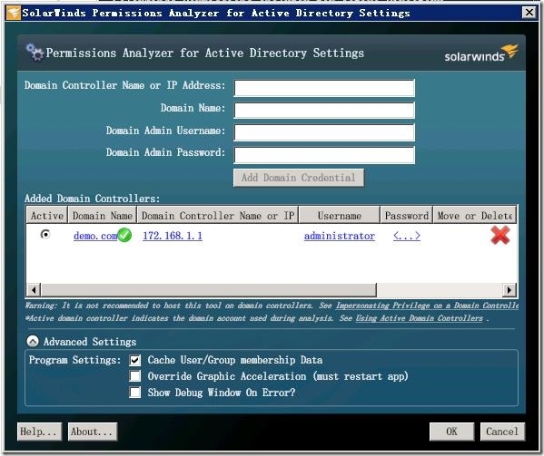Click Add Domain Credential button
This screenshot has height=456, width=544.
pos(299,178)
